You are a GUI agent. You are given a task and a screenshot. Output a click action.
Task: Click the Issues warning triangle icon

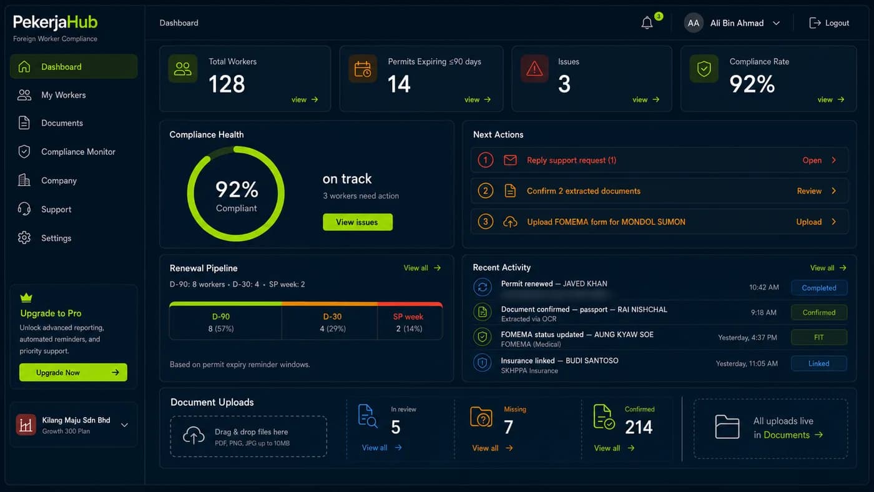534,69
